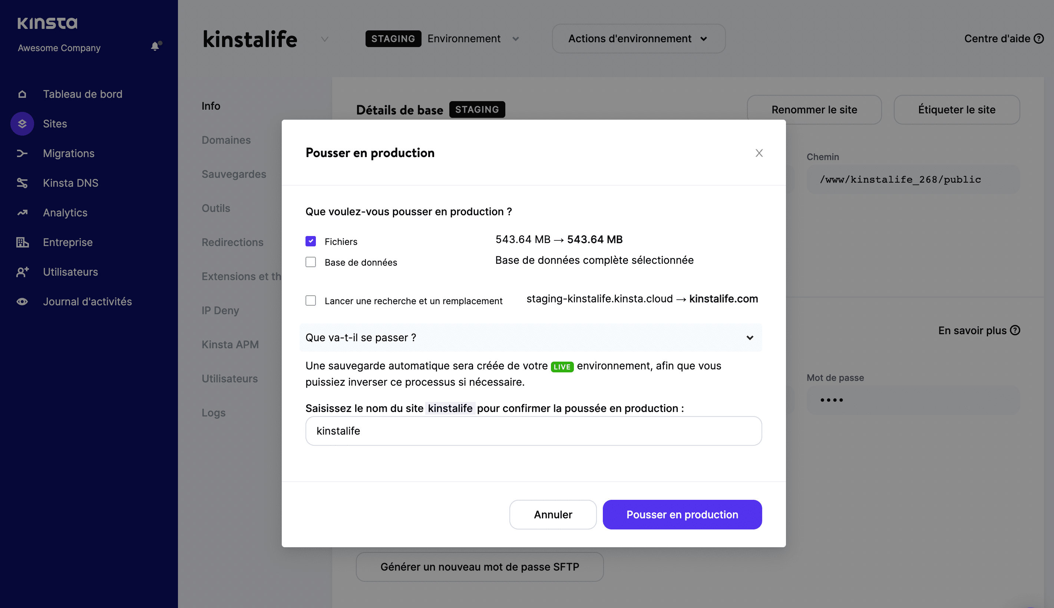This screenshot has width=1054, height=608.
Task: Open the Tableau de bord from sidebar
Action: pos(82,93)
